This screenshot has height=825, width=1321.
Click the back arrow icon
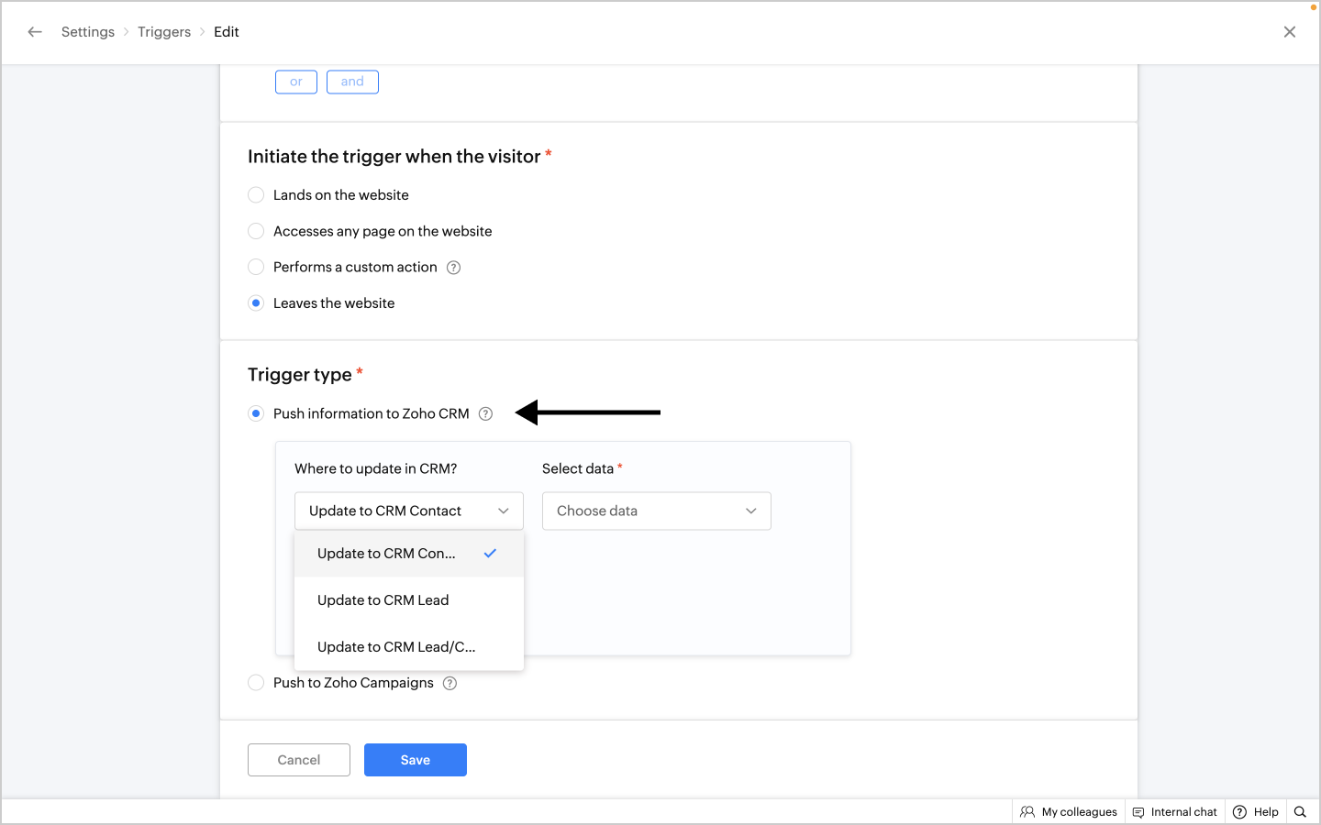[35, 32]
